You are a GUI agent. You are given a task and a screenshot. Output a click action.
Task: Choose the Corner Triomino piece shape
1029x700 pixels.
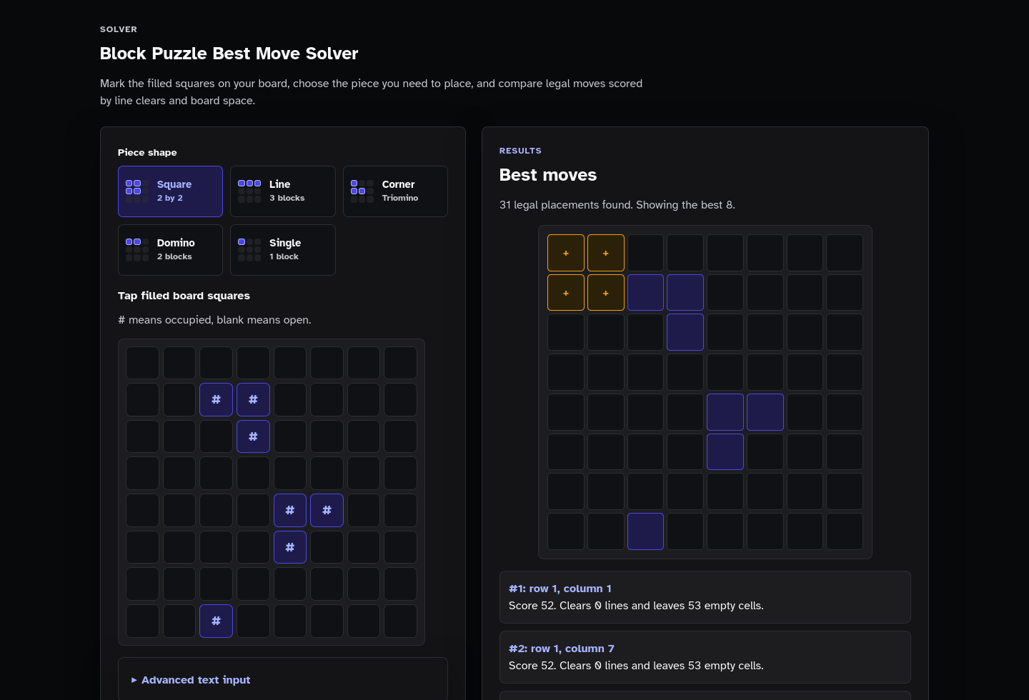(x=395, y=191)
